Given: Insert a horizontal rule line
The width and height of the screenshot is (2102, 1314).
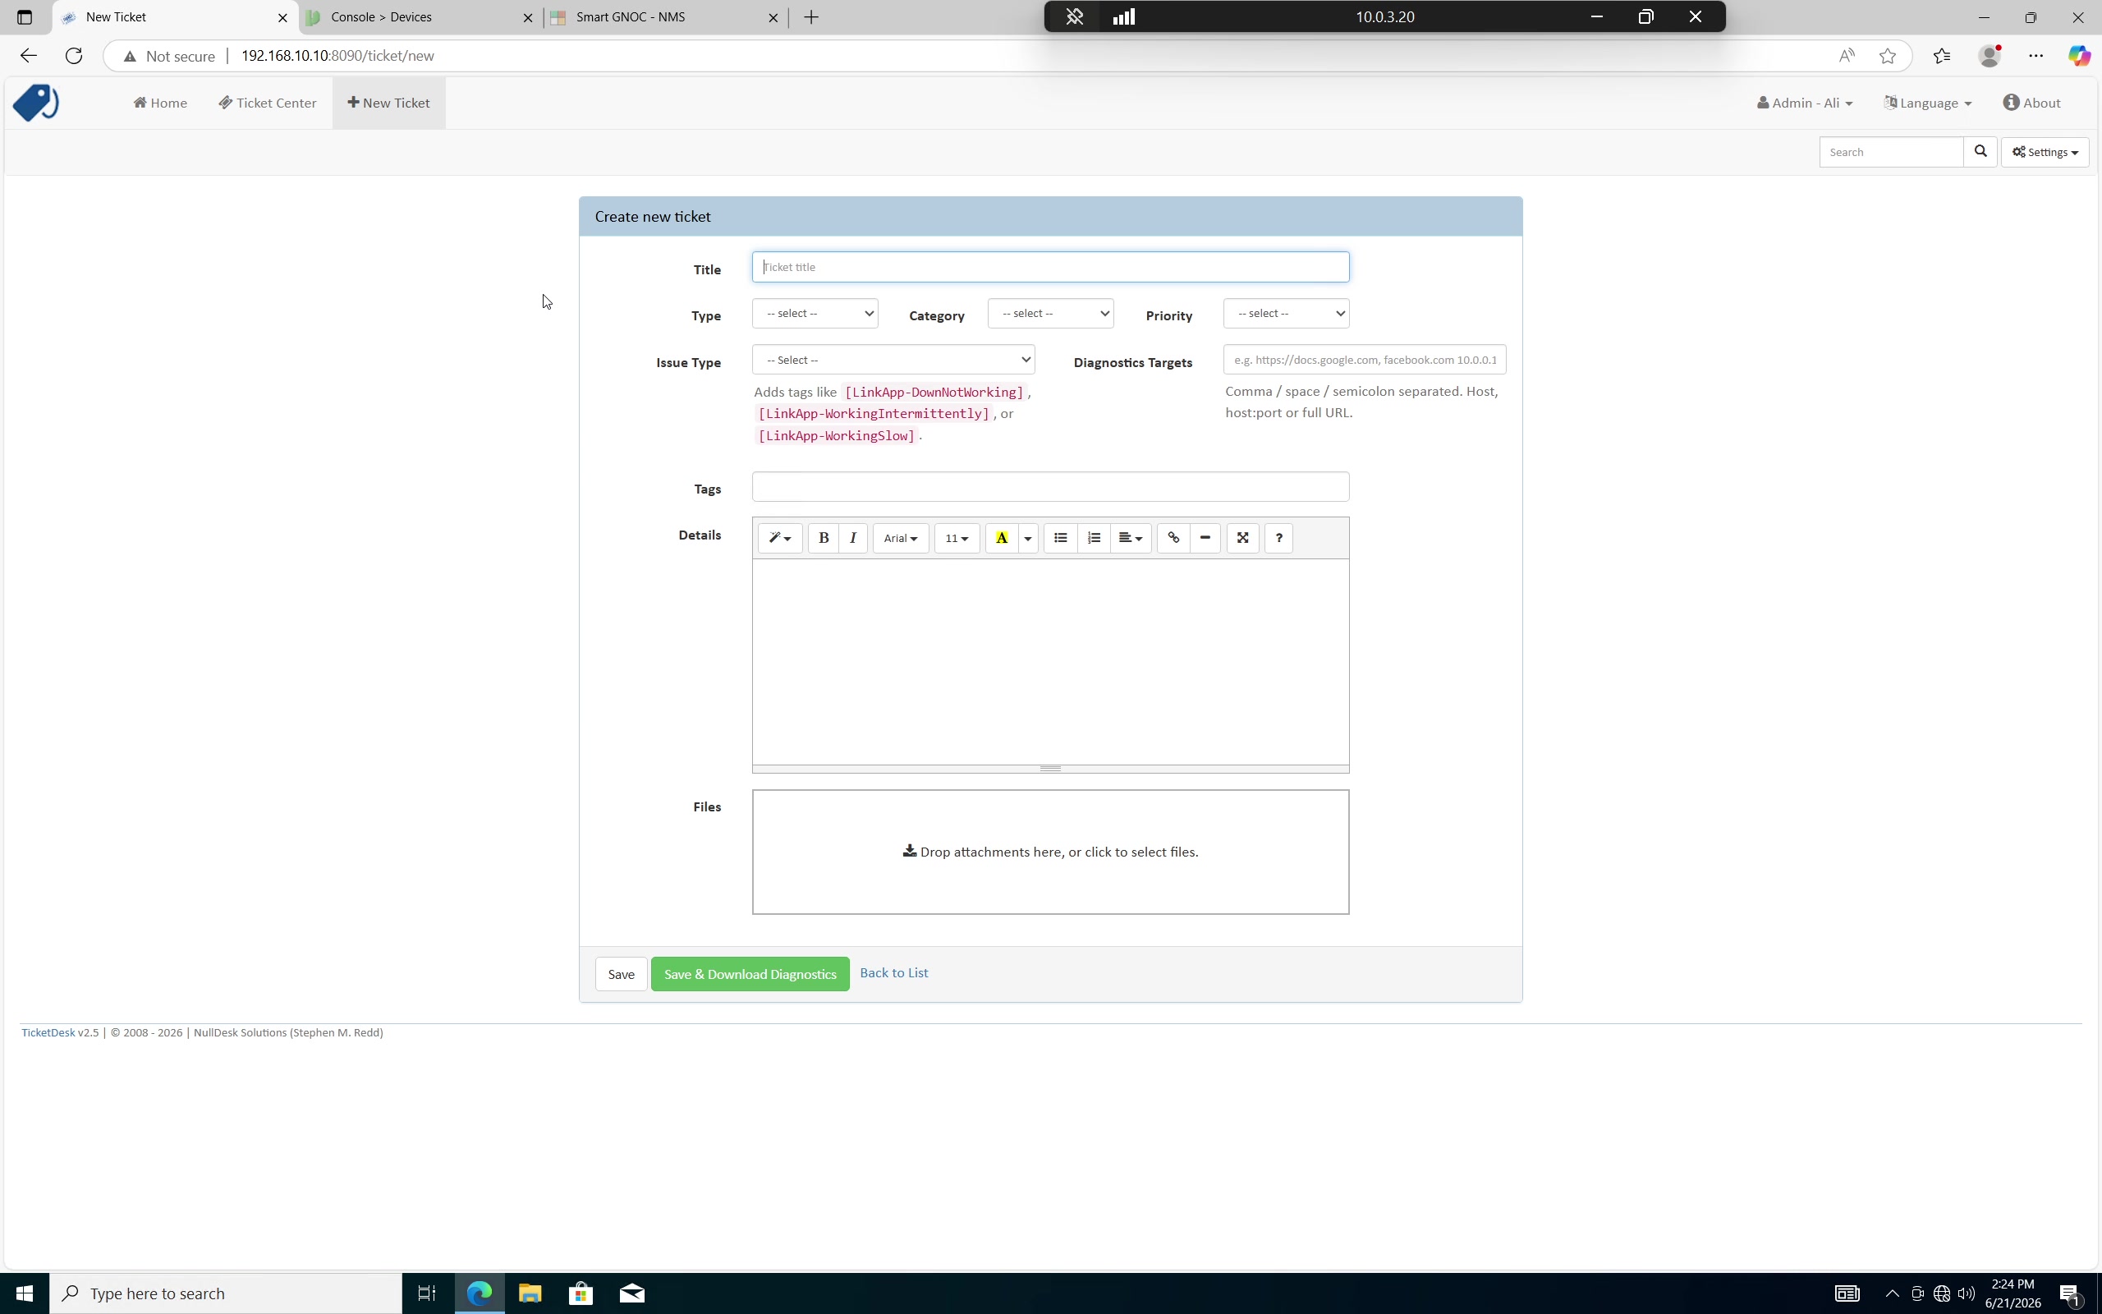Looking at the screenshot, I should pos(1205,538).
